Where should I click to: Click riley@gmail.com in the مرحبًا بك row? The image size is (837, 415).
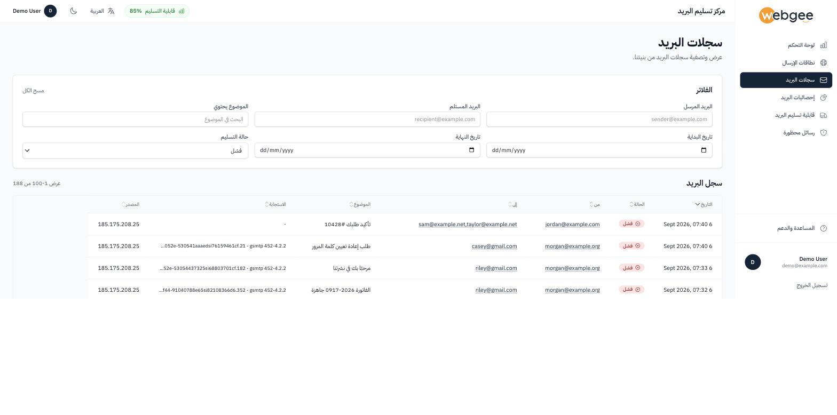(x=496, y=268)
